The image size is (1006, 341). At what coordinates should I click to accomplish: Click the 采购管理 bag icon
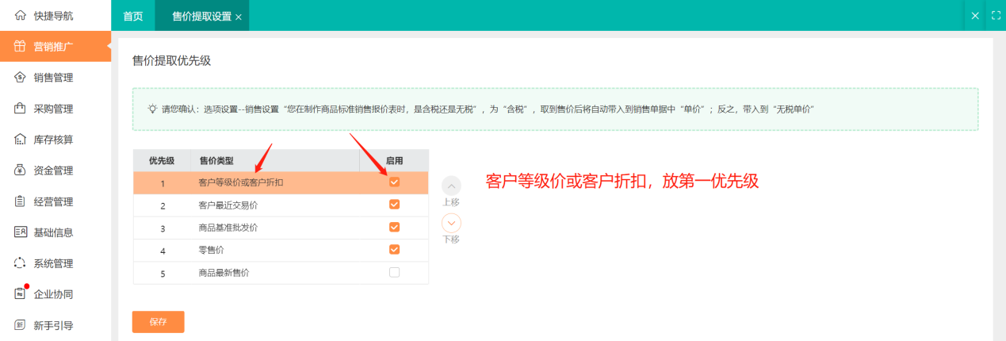coord(20,109)
